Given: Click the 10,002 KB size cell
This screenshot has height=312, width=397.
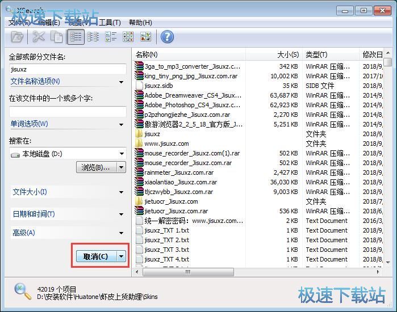Looking at the screenshot, I should point(284,76).
